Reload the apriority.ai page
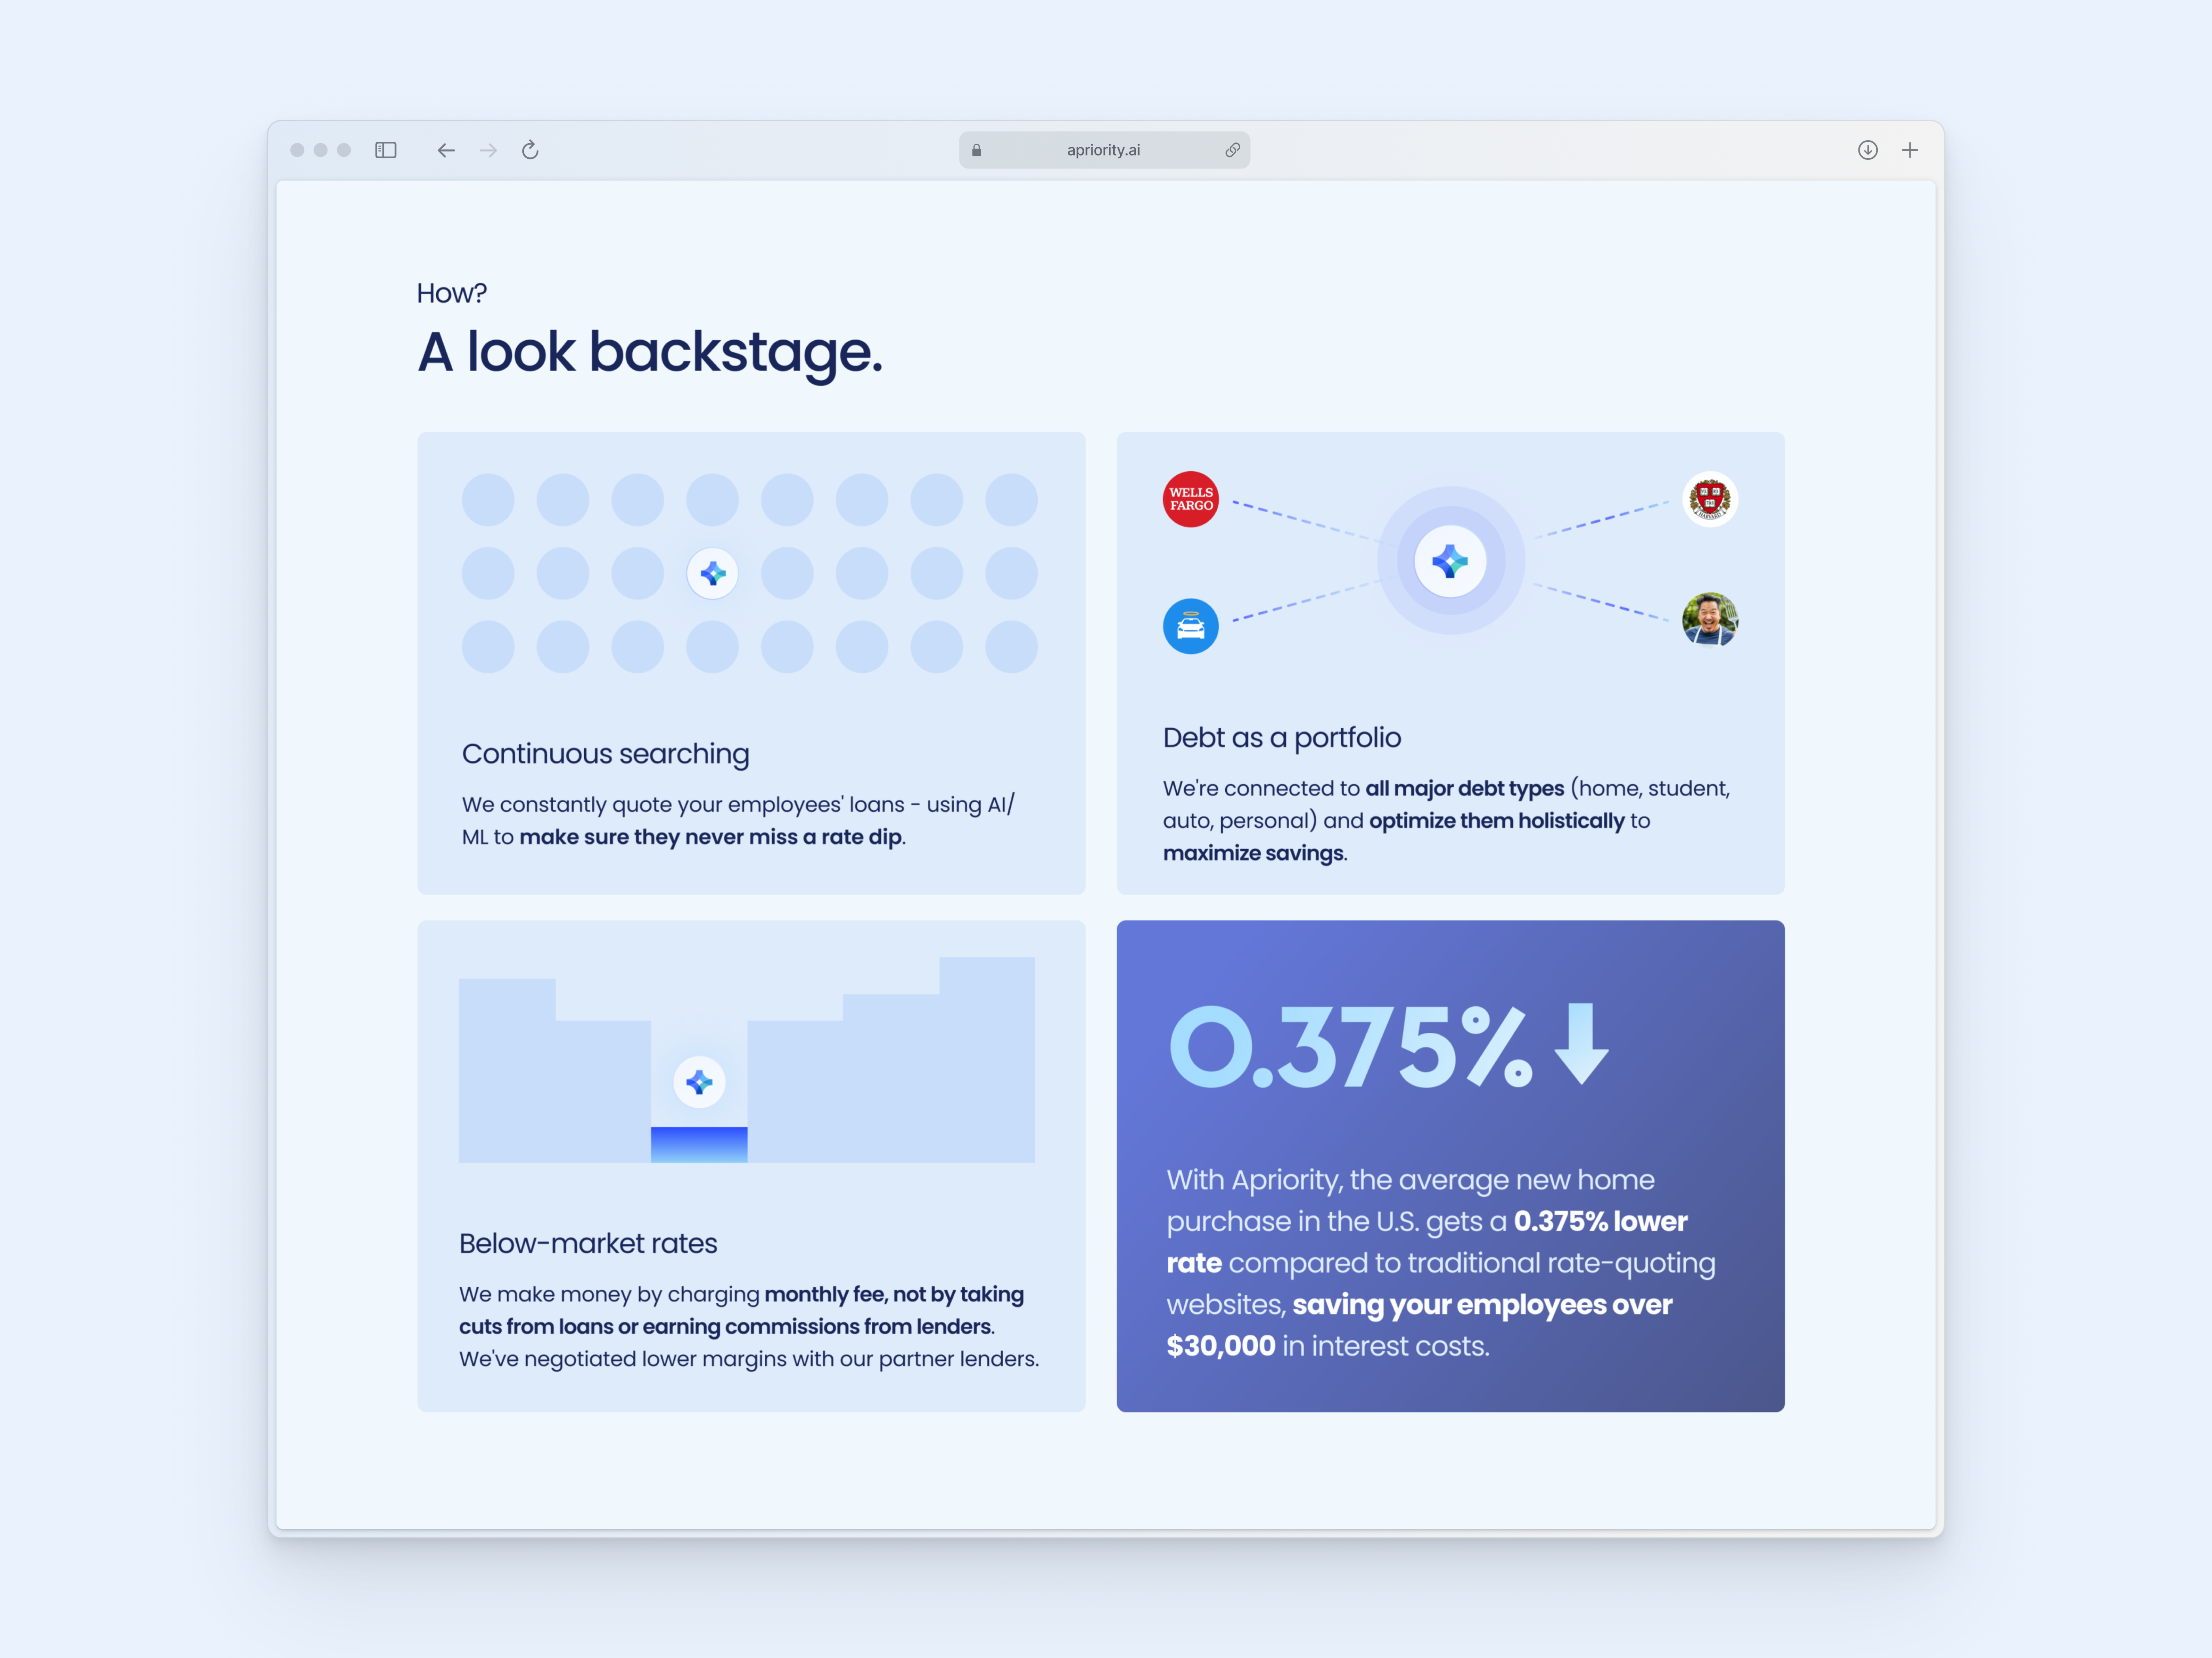This screenshot has height=1658, width=2212. click(x=530, y=150)
